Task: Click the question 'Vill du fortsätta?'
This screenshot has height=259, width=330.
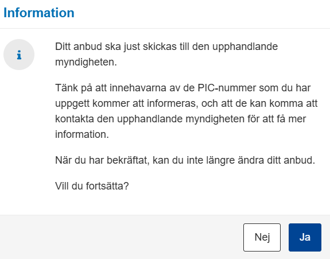Action: [x=92, y=186]
